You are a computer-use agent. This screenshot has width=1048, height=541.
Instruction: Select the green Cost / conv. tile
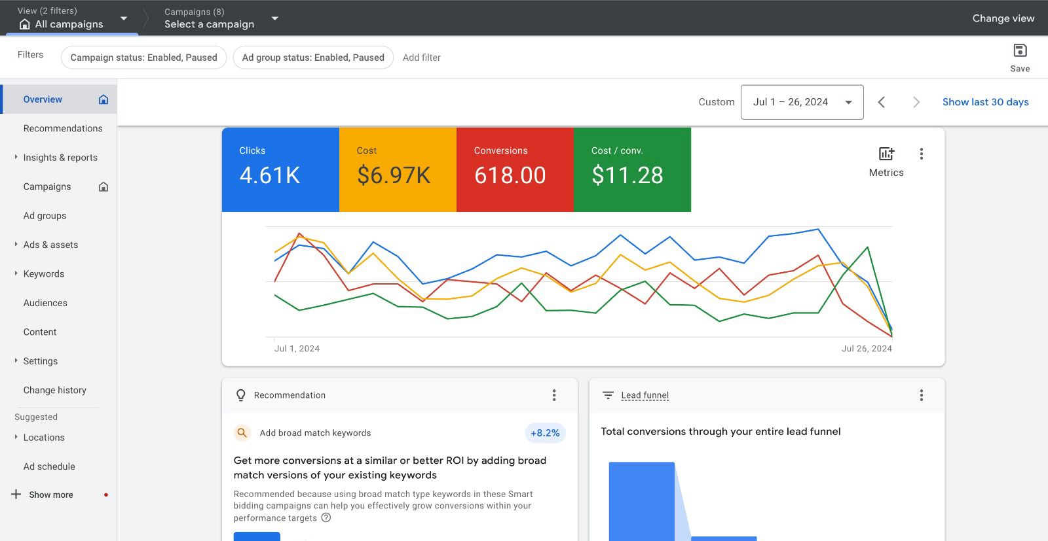point(632,169)
